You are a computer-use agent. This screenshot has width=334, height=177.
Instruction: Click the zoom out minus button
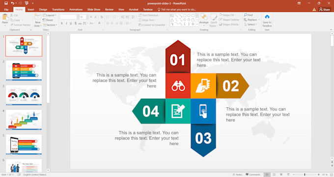click(294, 175)
